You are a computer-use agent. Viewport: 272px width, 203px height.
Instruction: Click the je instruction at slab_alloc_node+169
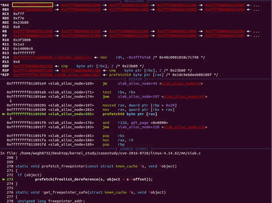(x=105, y=83)
